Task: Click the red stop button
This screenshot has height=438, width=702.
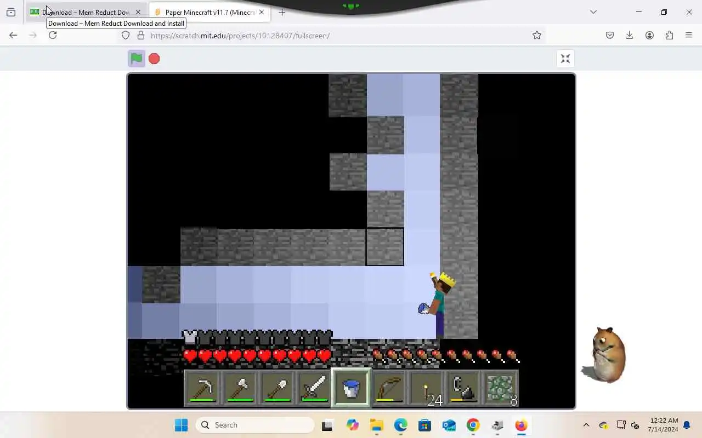Action: (154, 59)
